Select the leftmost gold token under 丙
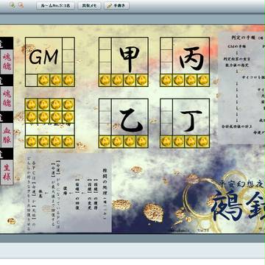265x265 pixels. point(166,80)
